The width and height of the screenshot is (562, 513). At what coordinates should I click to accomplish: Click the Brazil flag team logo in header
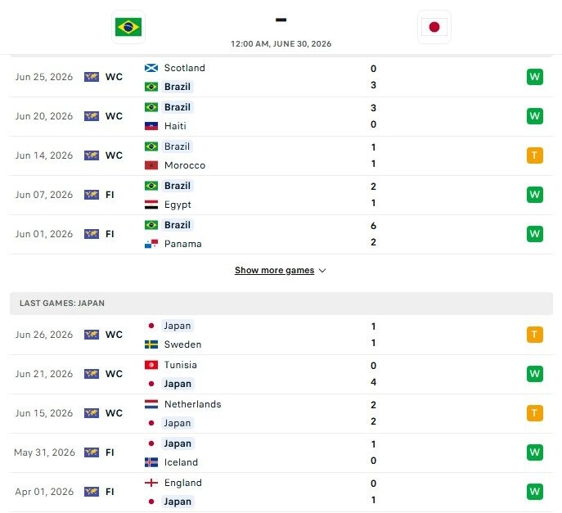click(128, 27)
